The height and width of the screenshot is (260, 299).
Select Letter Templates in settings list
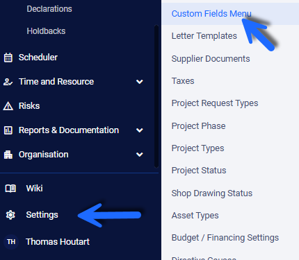coord(204,36)
